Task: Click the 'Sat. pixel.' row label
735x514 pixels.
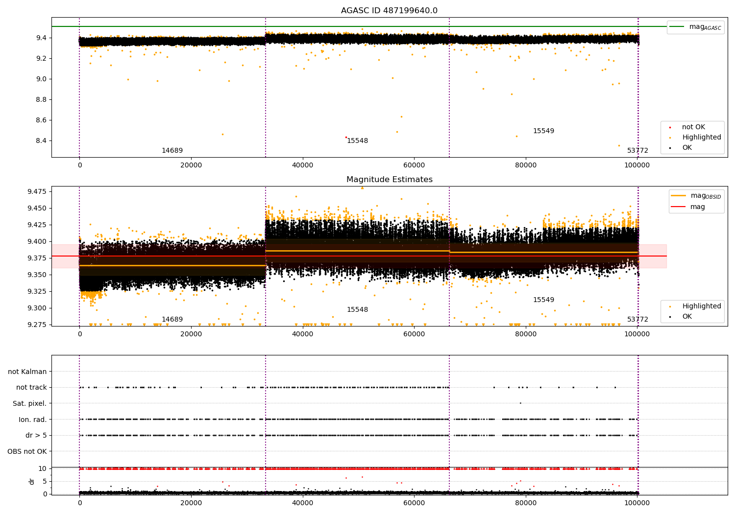Action: [30, 404]
